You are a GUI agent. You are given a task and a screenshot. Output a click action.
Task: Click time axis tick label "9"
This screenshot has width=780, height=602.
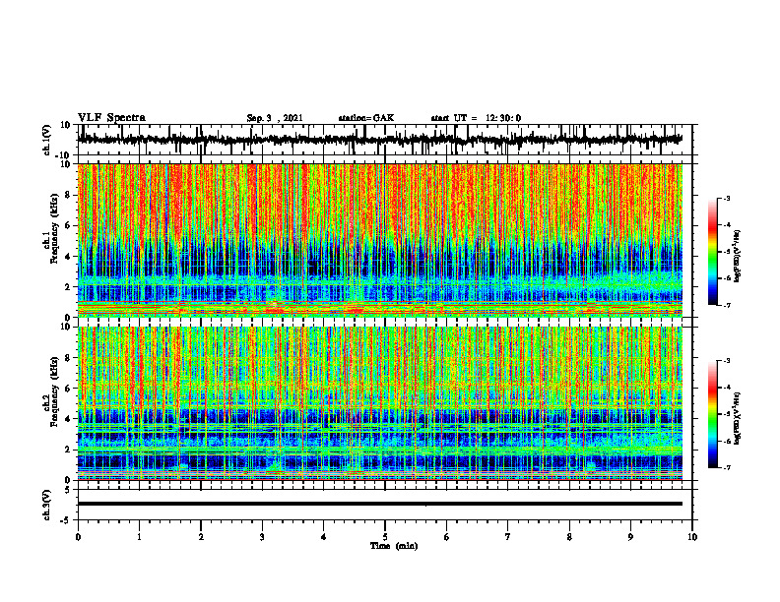coord(630,537)
